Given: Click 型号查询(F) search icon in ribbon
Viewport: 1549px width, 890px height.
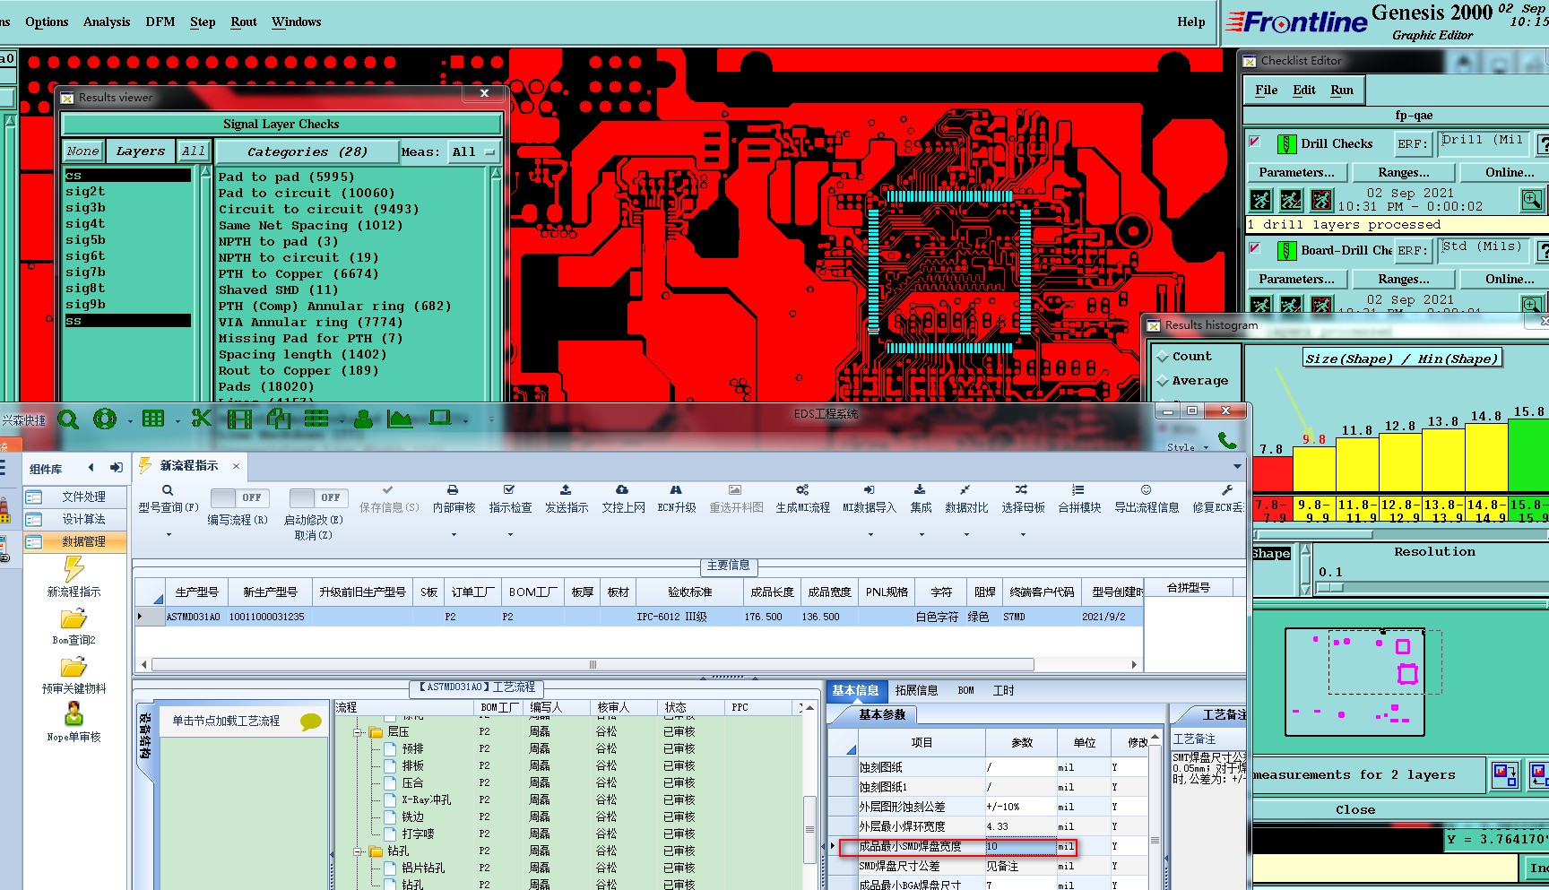Looking at the screenshot, I should click(168, 490).
